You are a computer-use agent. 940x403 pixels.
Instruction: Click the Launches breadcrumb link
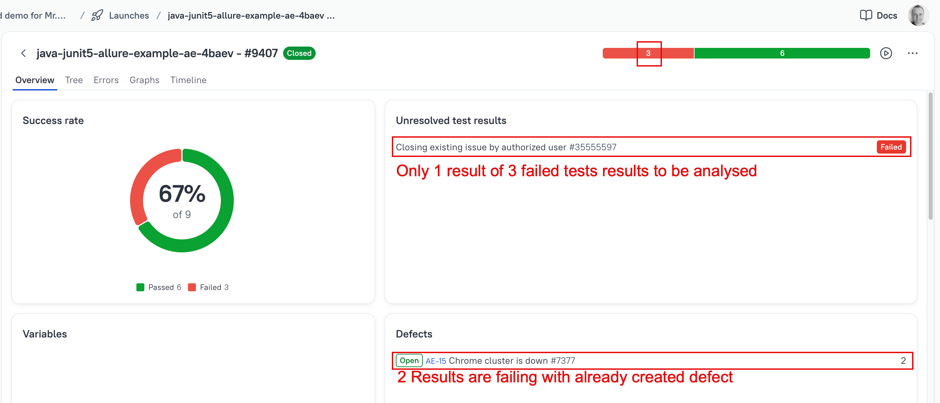tap(129, 15)
